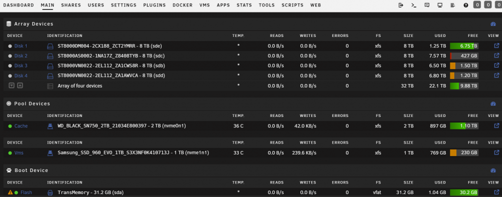Screen dimensions: 502x197
Task: Click Disk 2 status indicator dot
Action: click(10, 56)
